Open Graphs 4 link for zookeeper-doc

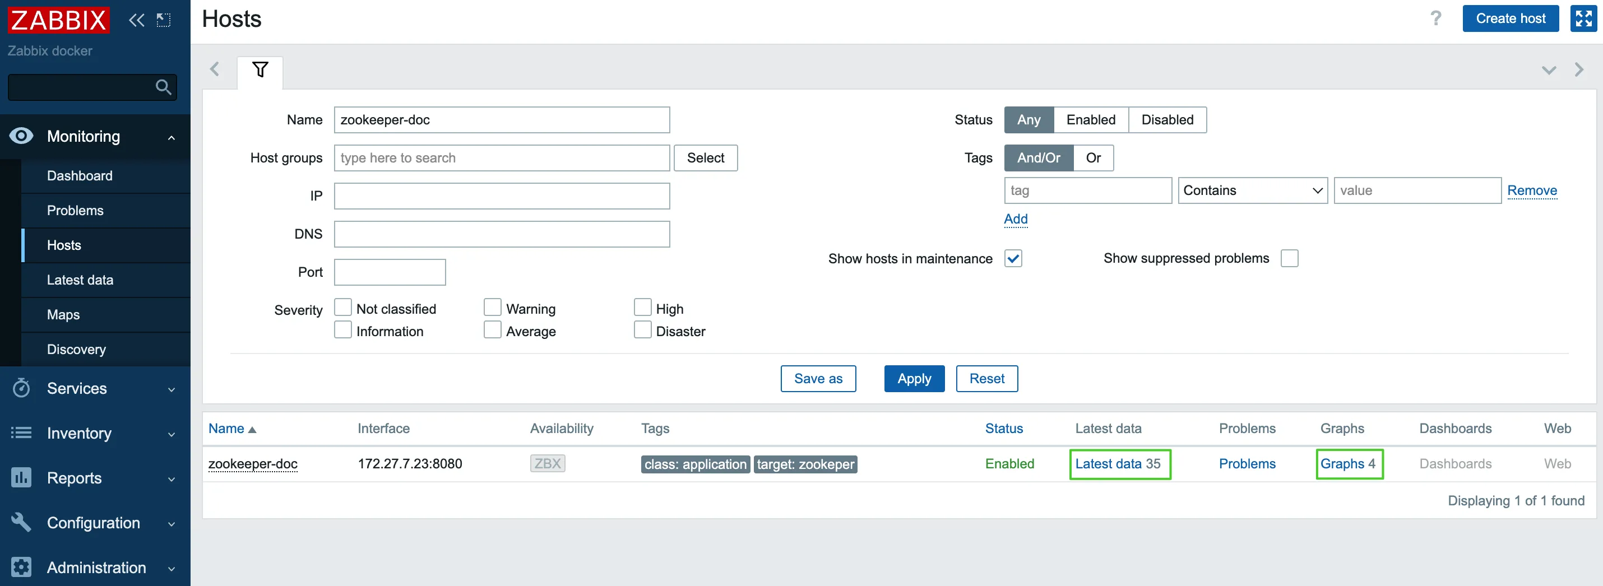click(x=1348, y=463)
